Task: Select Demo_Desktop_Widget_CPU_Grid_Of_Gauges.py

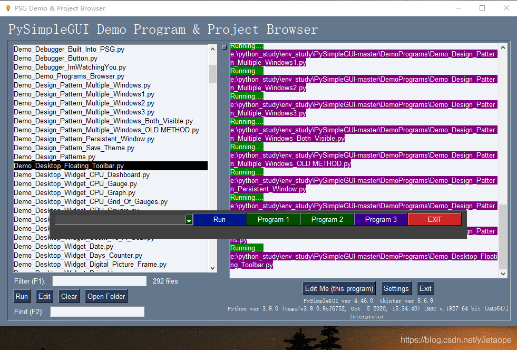Action: point(111,201)
